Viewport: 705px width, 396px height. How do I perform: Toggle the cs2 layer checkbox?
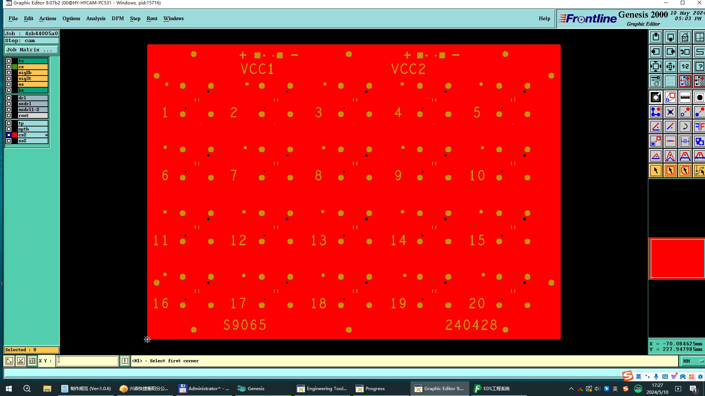point(9,135)
